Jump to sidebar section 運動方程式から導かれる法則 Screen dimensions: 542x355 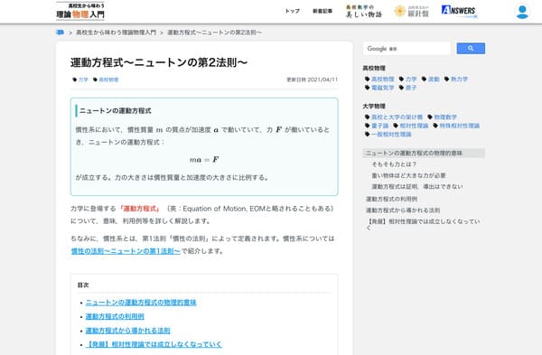(403, 210)
